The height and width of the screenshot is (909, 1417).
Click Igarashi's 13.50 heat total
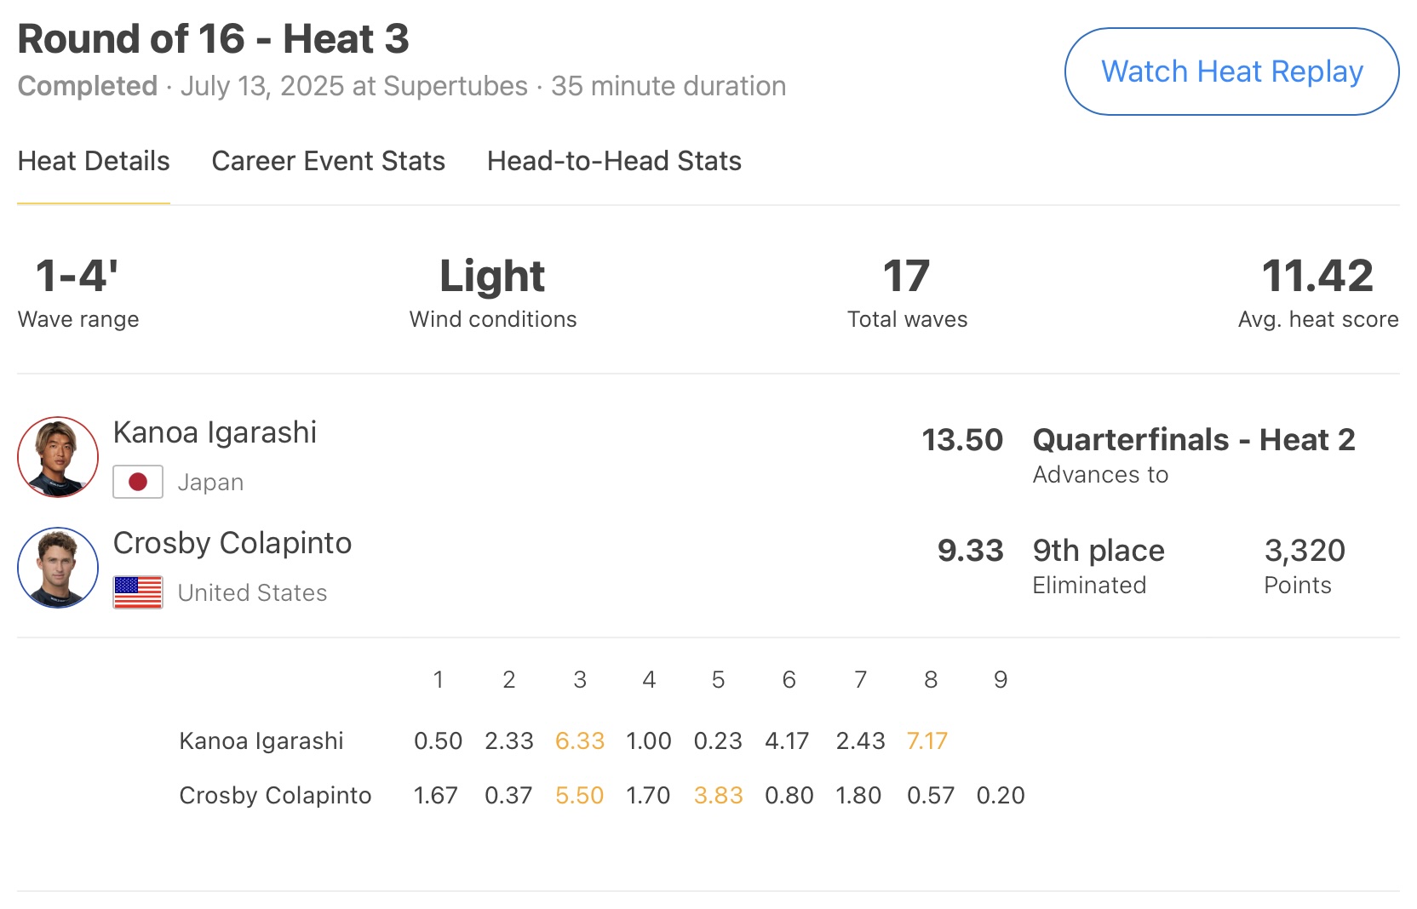pyautogui.click(x=962, y=440)
